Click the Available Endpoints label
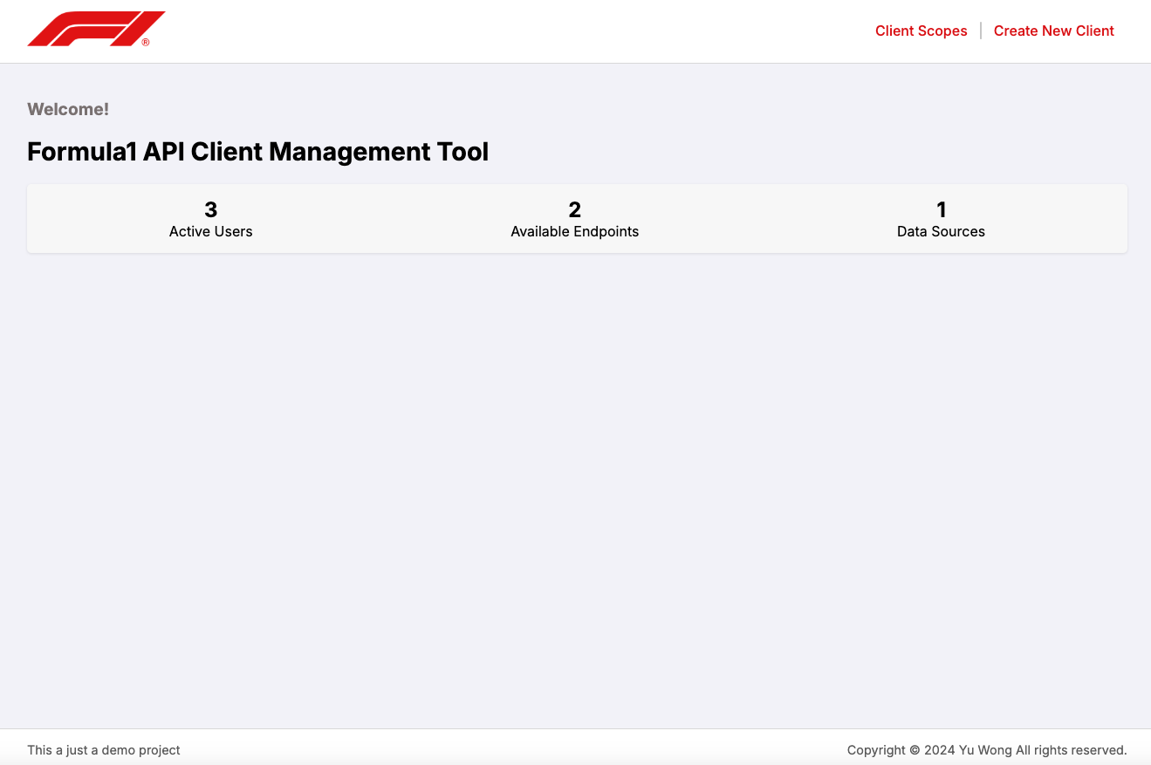1151x765 pixels. [x=574, y=231]
